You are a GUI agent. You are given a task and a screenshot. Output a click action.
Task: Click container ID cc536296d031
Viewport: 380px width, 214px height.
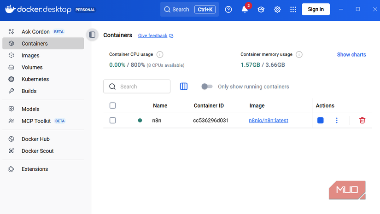click(x=211, y=120)
